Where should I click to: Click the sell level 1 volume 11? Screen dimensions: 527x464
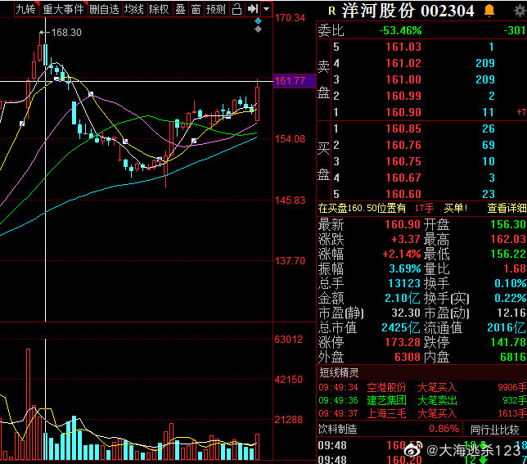point(488,112)
